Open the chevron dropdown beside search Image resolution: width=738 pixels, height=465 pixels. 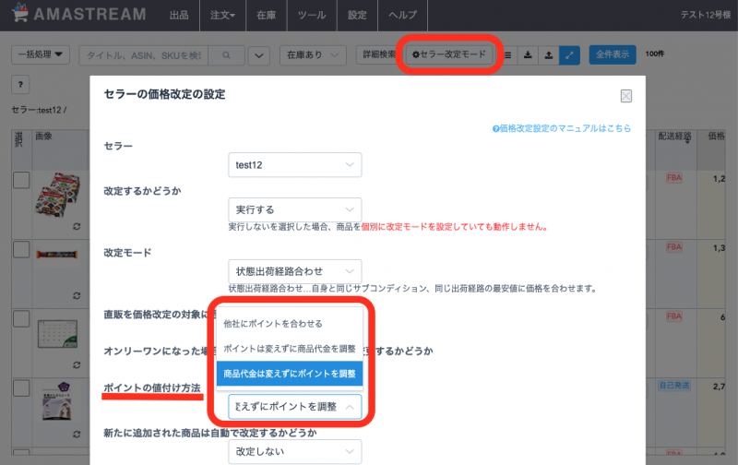click(259, 55)
